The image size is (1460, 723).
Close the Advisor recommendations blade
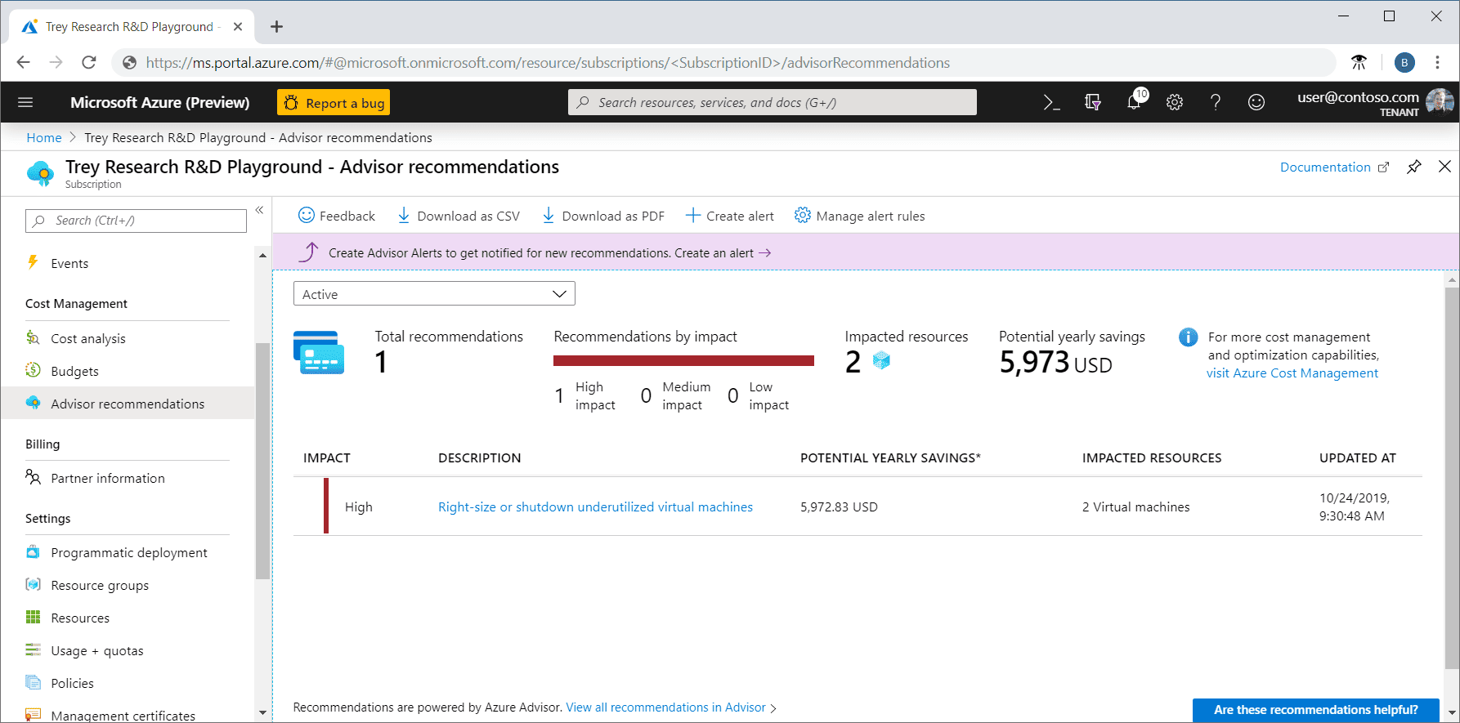[1444, 167]
